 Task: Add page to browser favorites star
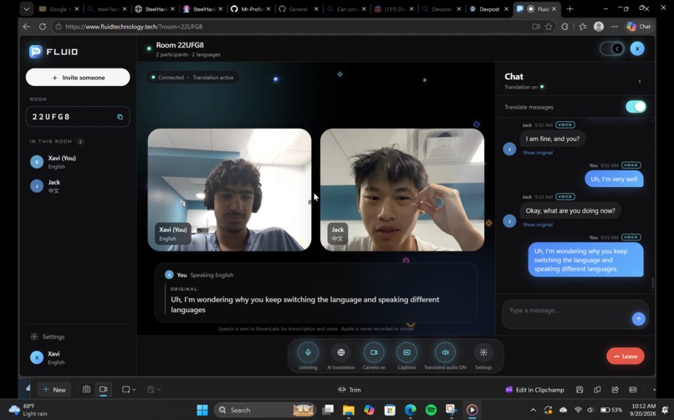[x=549, y=27]
